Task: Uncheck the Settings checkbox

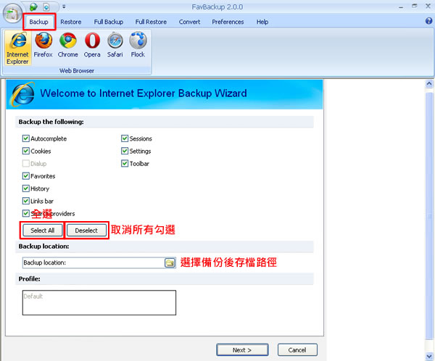Action: (125, 151)
